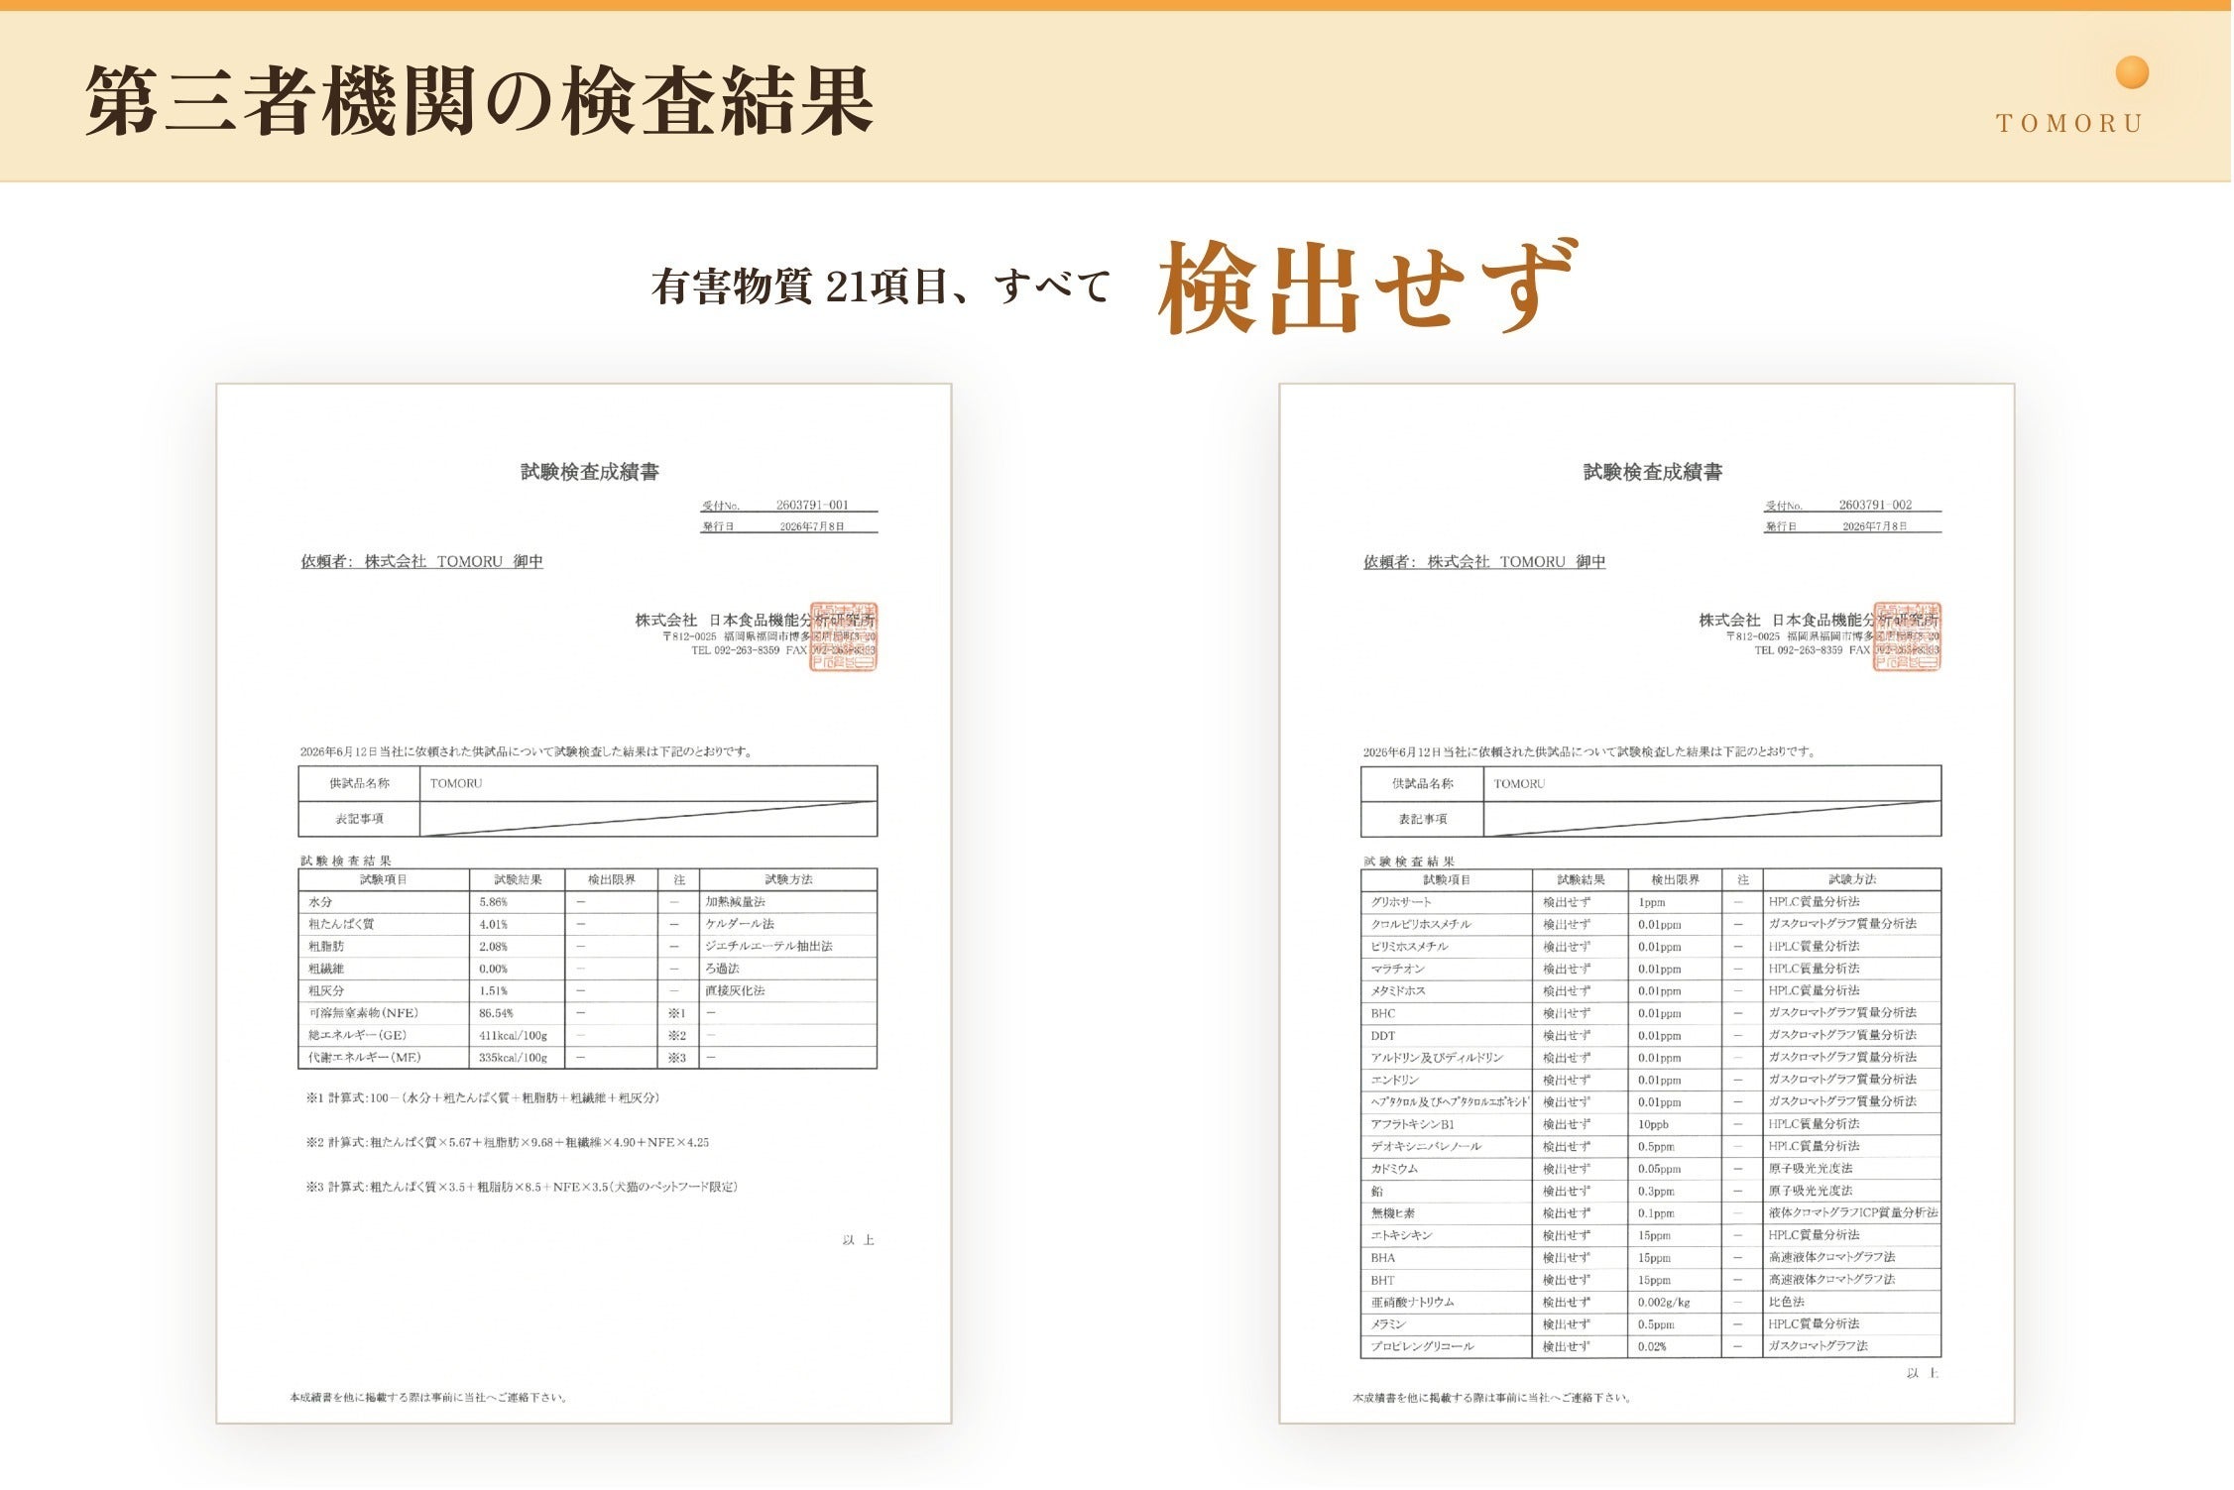Click the プロピレングリコール row label
Screen dimensions: 2234x1490
click(1423, 1346)
